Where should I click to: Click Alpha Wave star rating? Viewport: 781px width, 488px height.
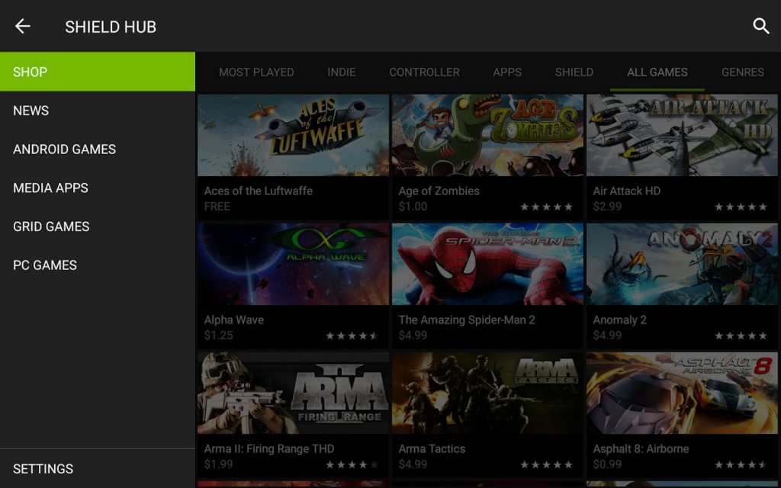[x=352, y=335]
